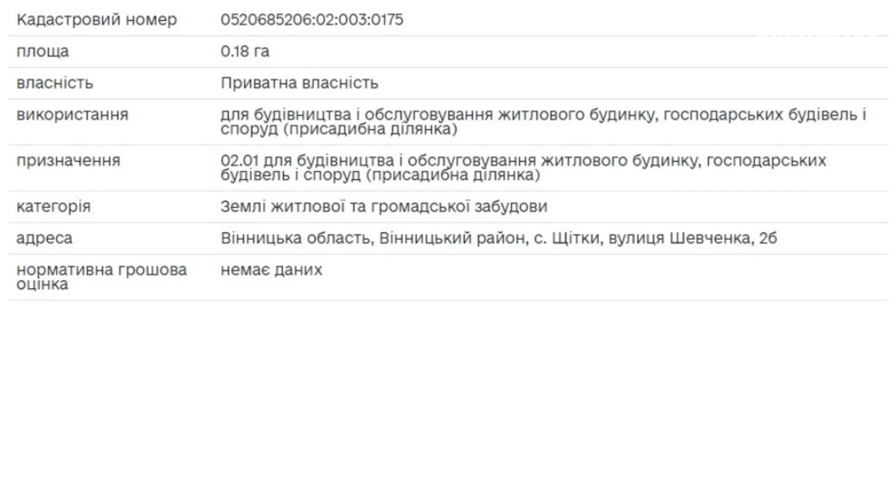The height and width of the screenshot is (504, 896).
Task: Click the 'категорія' row label
Action: coord(53,206)
